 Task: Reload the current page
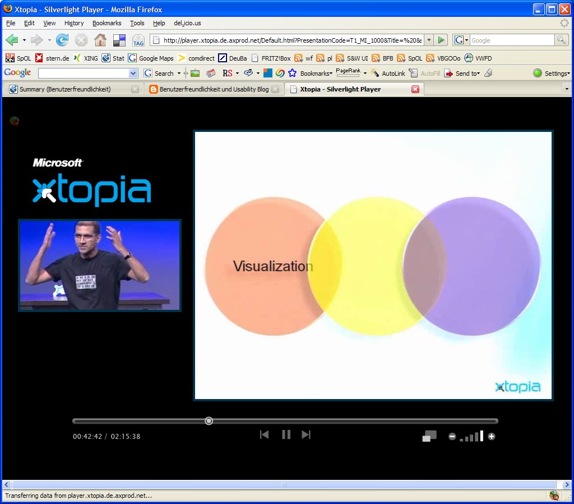click(62, 40)
